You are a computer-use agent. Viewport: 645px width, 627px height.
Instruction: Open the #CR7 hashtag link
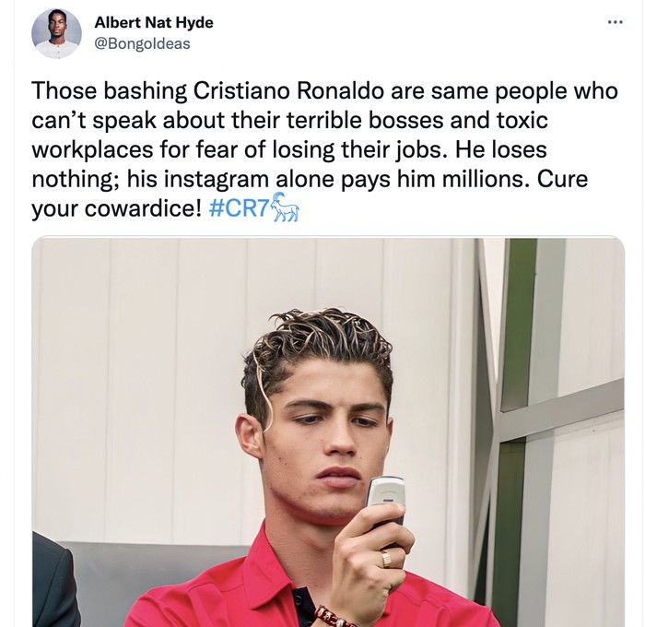(x=239, y=207)
